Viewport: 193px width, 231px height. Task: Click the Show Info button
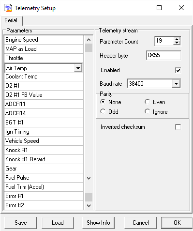coord(98,223)
